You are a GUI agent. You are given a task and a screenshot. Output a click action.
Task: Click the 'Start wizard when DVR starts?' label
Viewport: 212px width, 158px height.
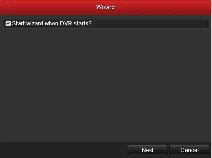tap(52, 23)
